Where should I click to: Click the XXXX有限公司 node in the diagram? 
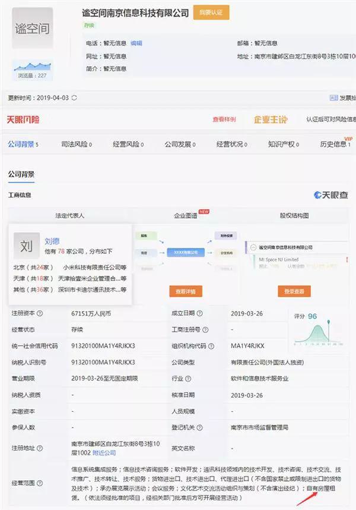tap(186, 253)
